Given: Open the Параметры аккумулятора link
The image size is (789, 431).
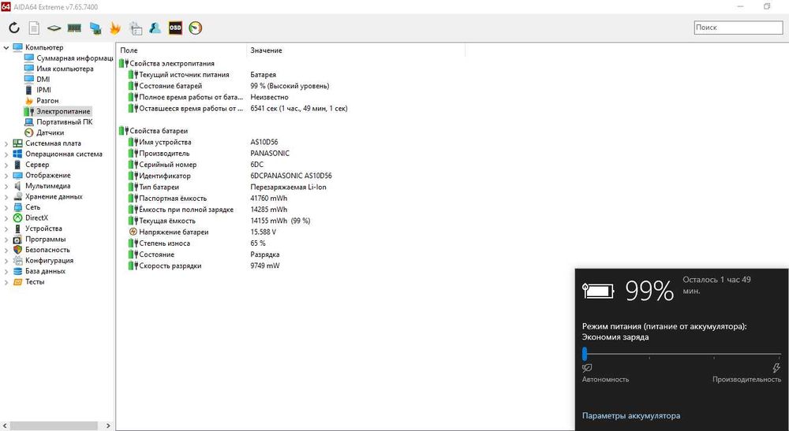Looking at the screenshot, I should pyautogui.click(x=631, y=416).
